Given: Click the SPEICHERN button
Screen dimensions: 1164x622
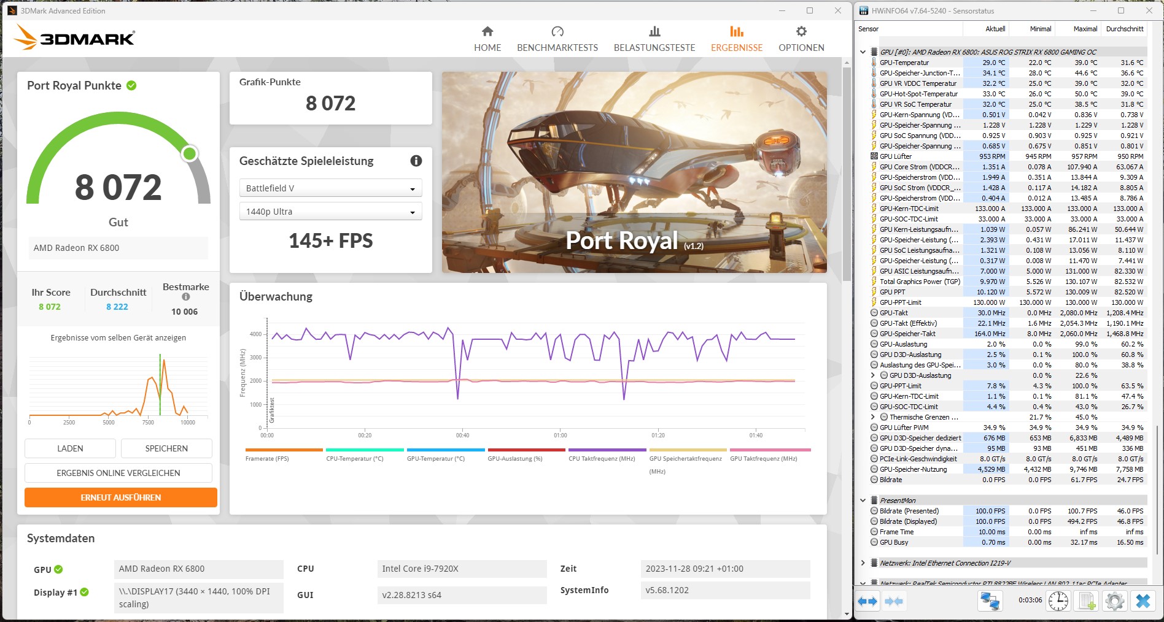Looking at the screenshot, I should tap(166, 448).
